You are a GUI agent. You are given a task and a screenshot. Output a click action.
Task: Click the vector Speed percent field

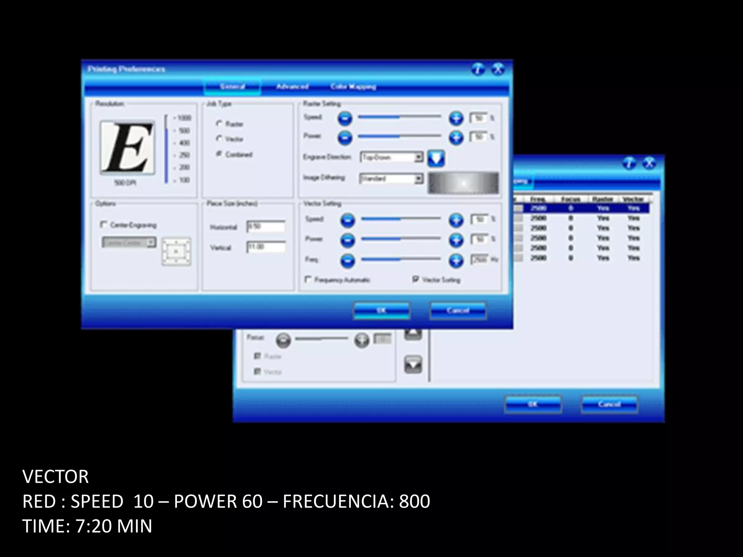tap(480, 219)
